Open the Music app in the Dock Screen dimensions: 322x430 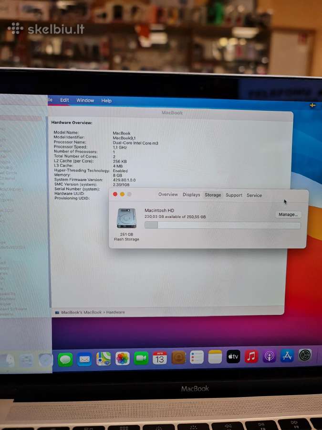point(251,356)
